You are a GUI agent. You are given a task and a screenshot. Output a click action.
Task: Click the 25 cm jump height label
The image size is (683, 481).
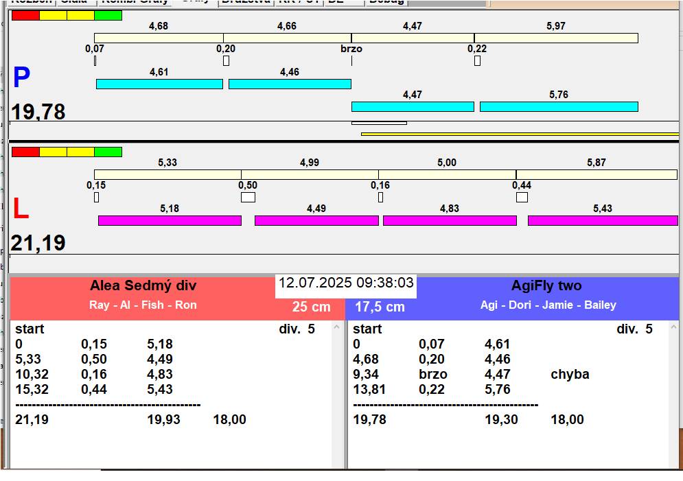[312, 307]
